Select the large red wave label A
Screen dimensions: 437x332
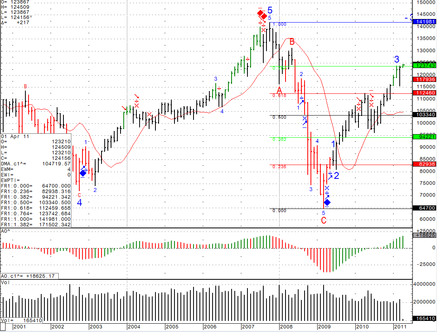pyautogui.click(x=279, y=89)
